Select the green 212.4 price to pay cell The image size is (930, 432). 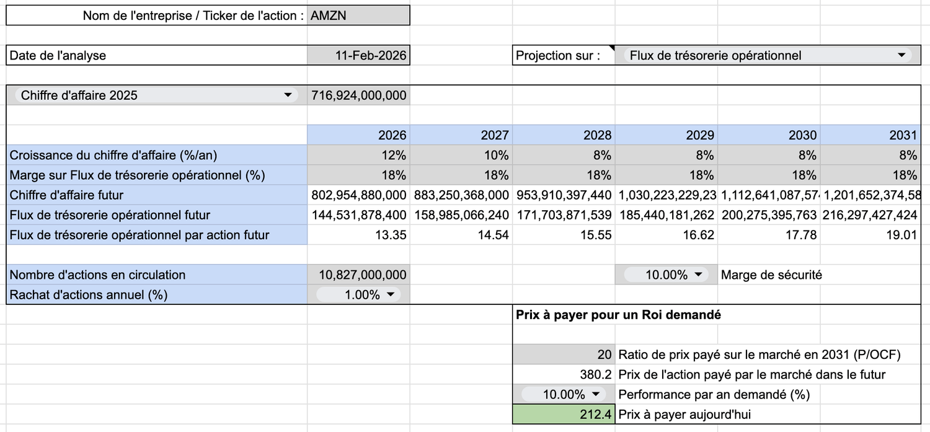(x=564, y=414)
